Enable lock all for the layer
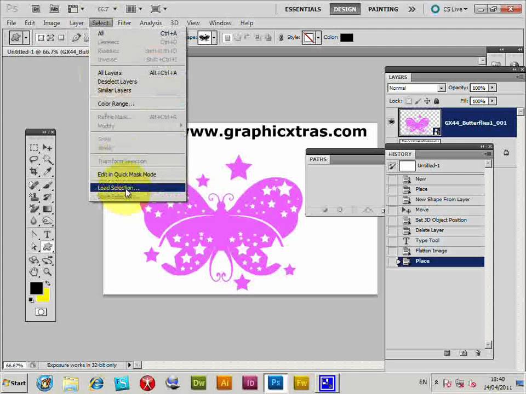 tap(436, 101)
